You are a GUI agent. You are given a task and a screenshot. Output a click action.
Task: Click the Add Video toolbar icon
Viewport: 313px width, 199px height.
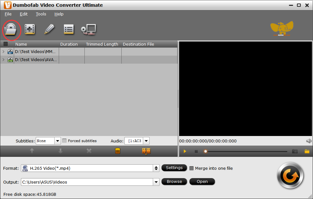point(30,30)
